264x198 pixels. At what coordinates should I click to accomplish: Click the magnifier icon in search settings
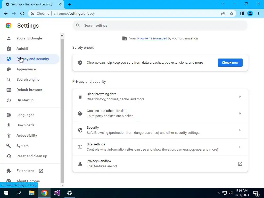(78, 26)
